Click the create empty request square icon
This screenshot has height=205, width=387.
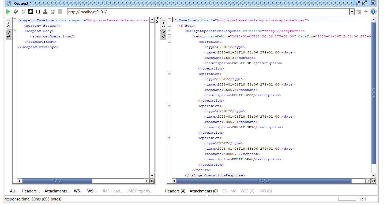(x=38, y=11)
